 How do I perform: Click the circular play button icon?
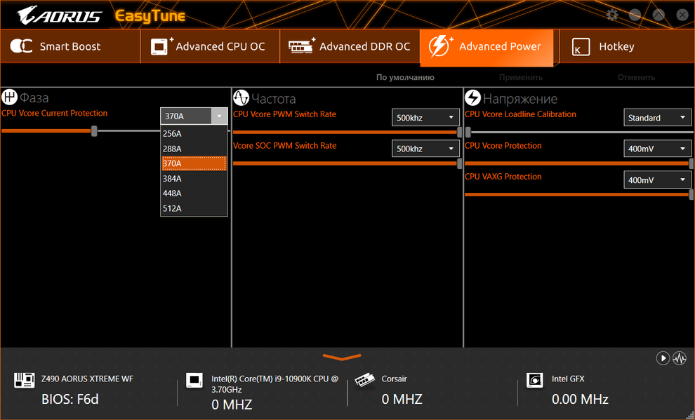663,358
